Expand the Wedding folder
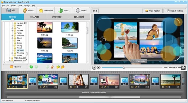The image size is (188, 103). (x=12, y=53)
